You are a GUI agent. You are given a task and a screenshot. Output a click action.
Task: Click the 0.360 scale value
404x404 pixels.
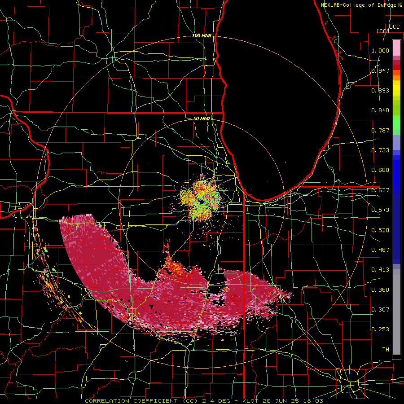point(380,290)
